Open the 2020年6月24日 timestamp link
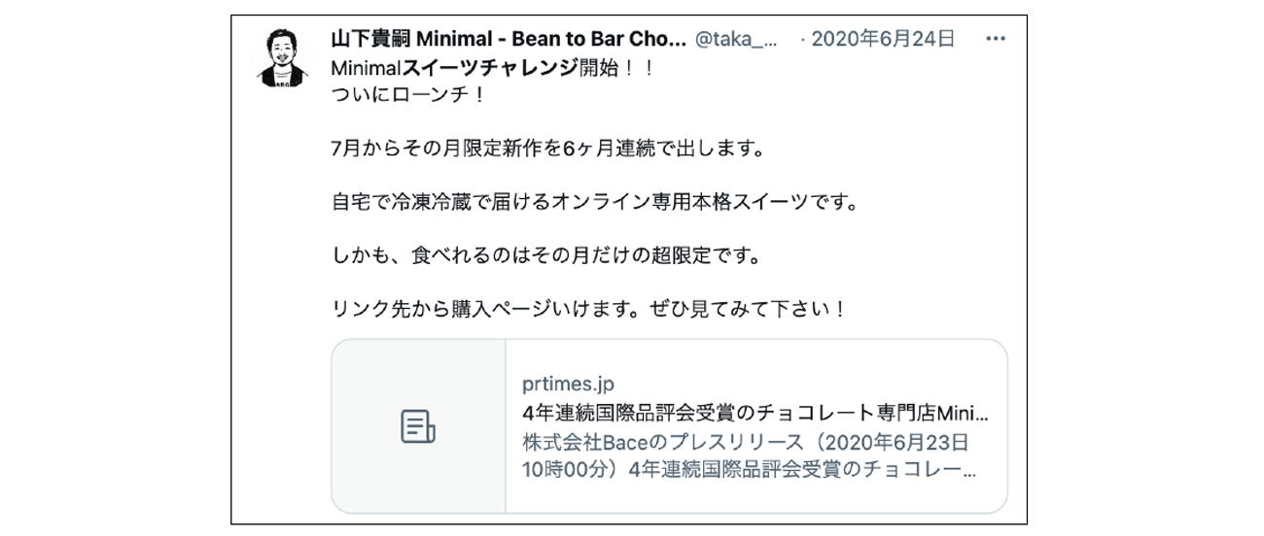1264x536 pixels. click(882, 40)
